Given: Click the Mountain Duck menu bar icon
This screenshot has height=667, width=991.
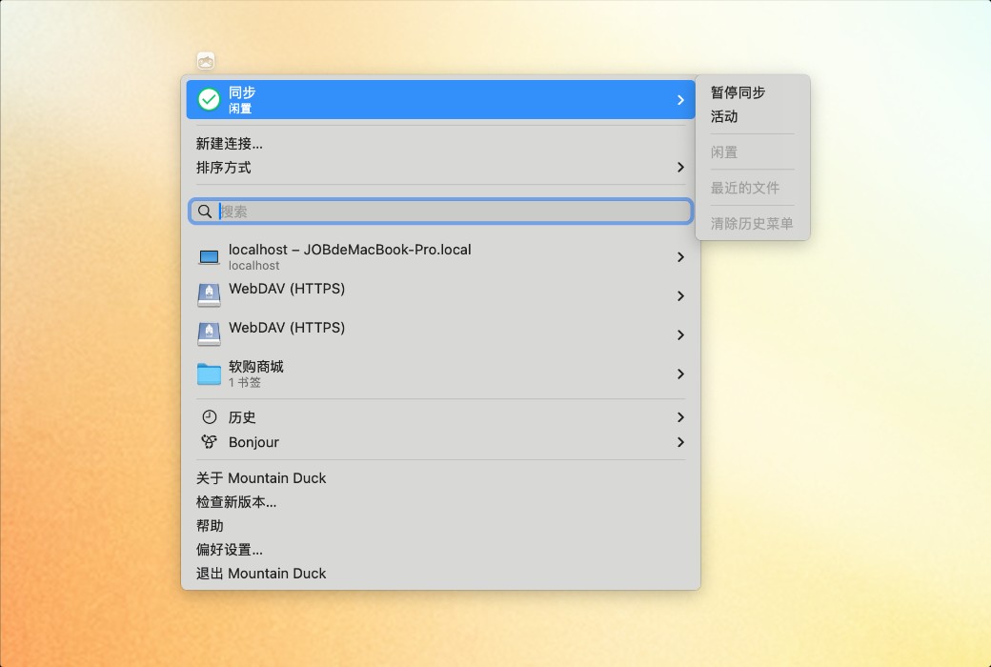Looking at the screenshot, I should pos(206,61).
